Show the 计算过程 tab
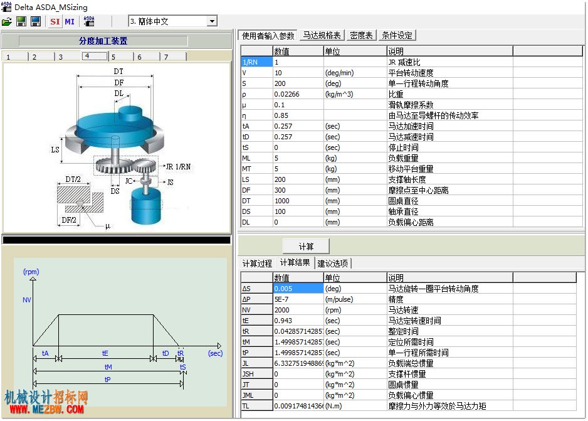The width and height of the screenshot is (588, 421). click(x=257, y=264)
